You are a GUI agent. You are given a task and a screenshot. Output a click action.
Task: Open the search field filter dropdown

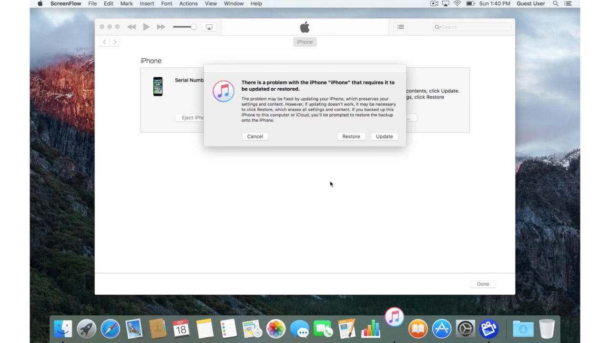pos(438,27)
